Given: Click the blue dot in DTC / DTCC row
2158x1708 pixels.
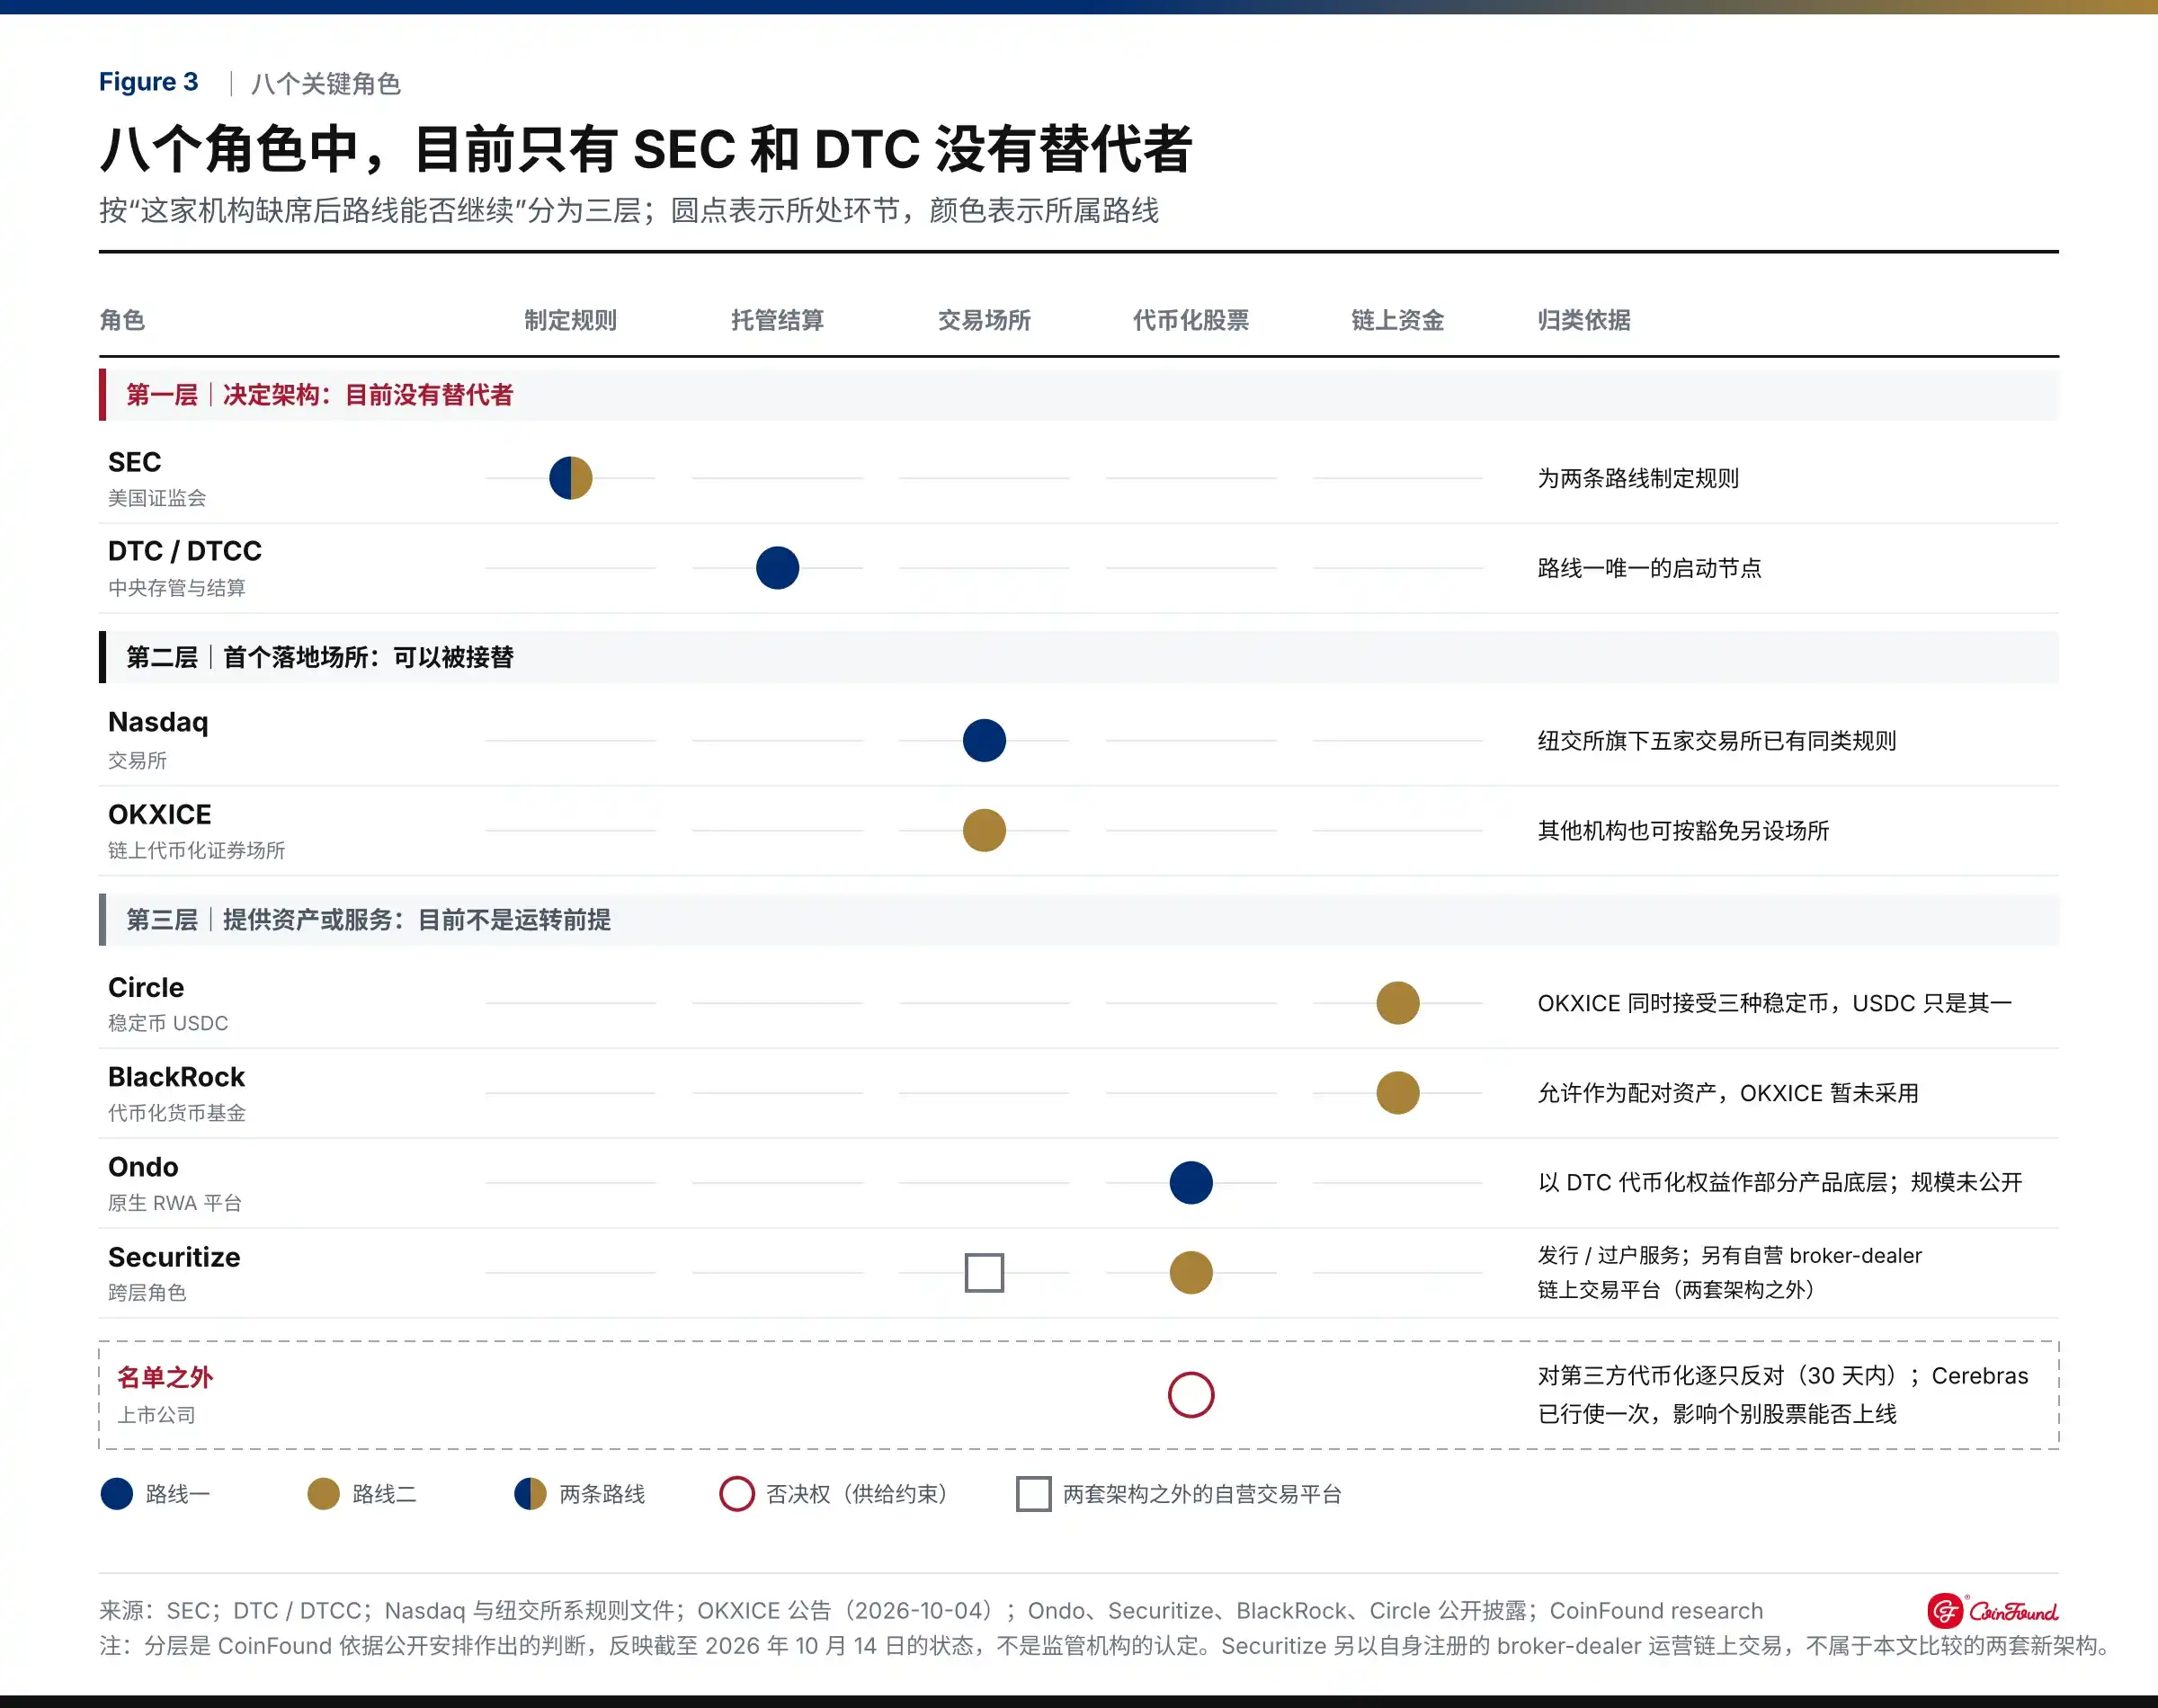Looking at the screenshot, I should [x=777, y=568].
